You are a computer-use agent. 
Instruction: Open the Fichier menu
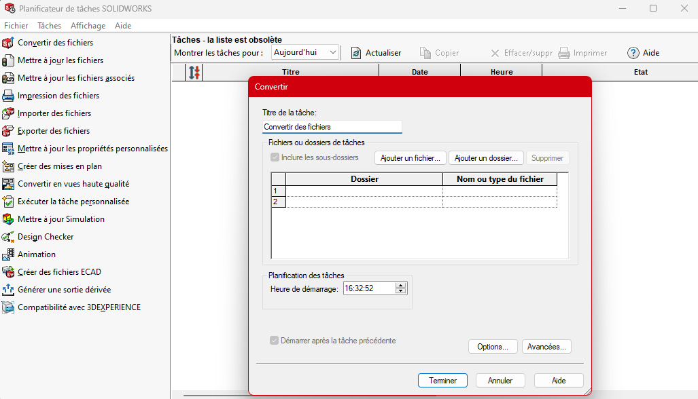[16, 26]
